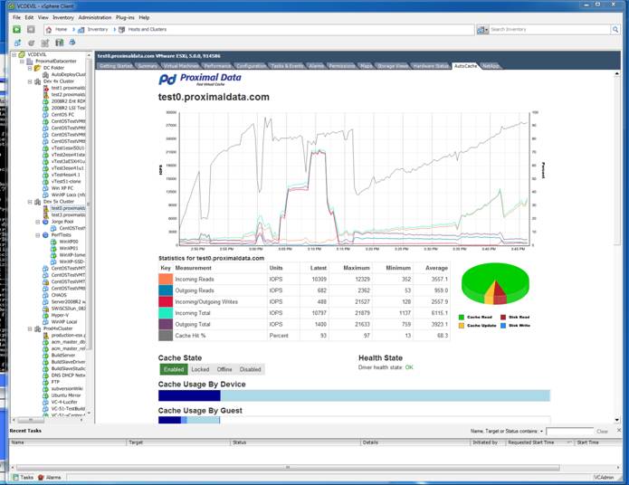
Task: Set cache state to Offline
Action: (224, 369)
